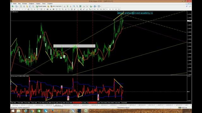Image resolution: width=202 pixels, height=113 pixels.
Task: Expand the Indicators dropdown arrow
Action: pos(92,6)
